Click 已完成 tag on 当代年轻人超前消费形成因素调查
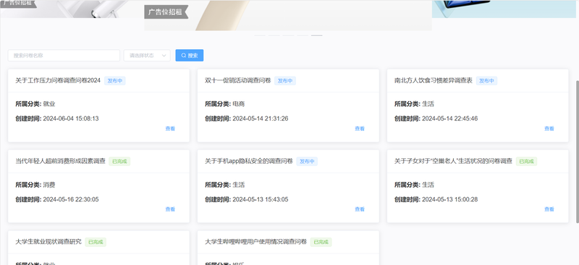This screenshot has height=265, width=579. 119,162
